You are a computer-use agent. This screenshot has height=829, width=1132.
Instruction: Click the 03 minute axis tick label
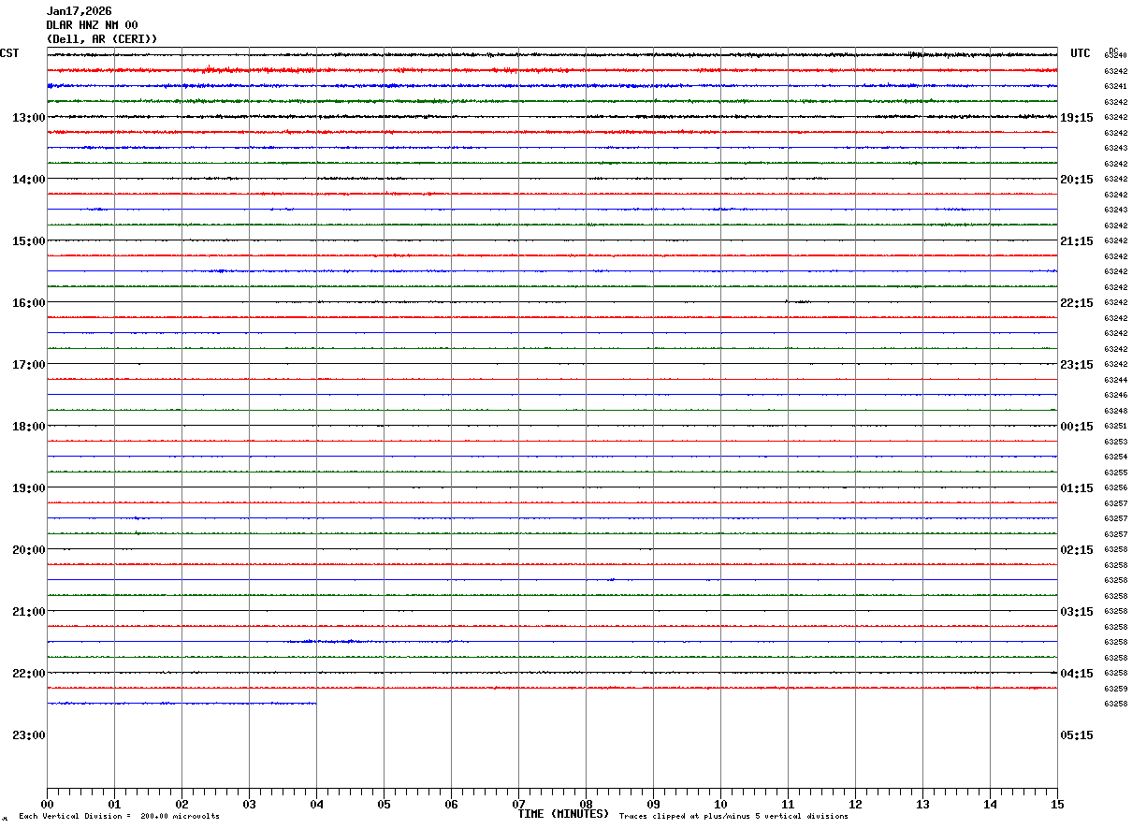point(249,805)
